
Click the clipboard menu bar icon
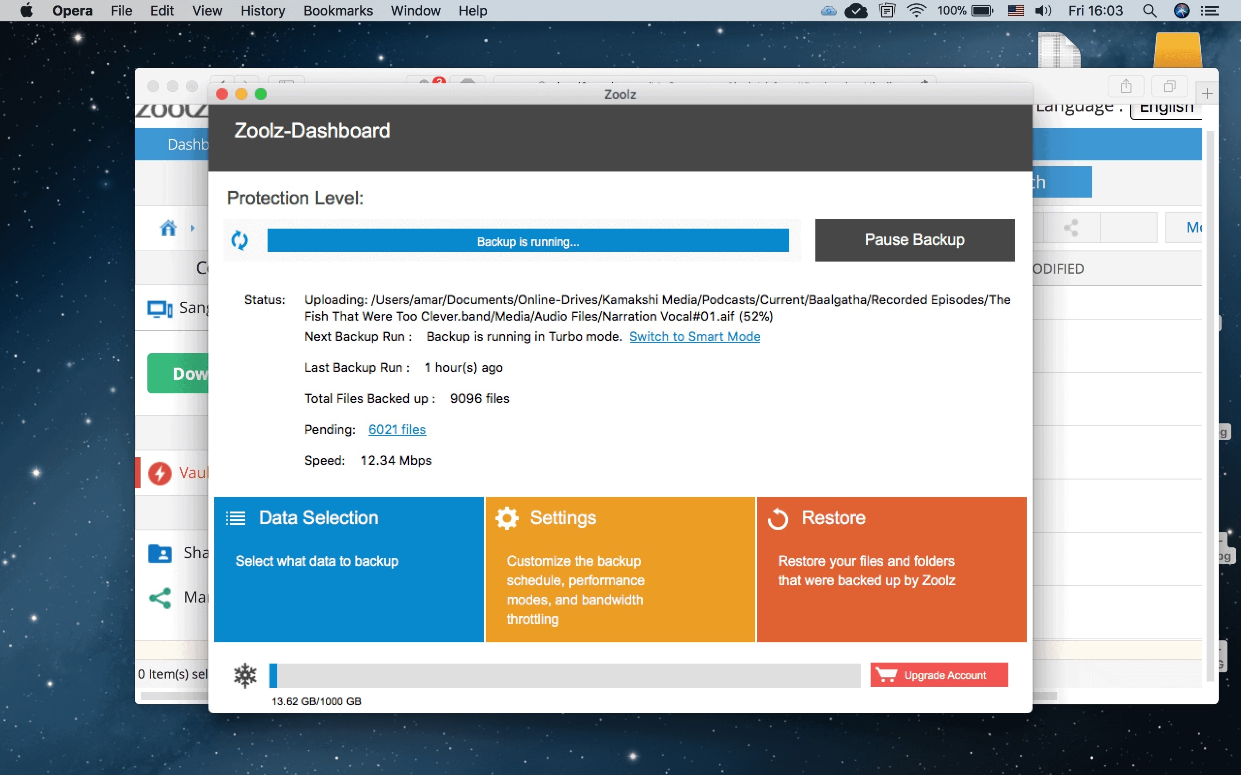(x=887, y=11)
